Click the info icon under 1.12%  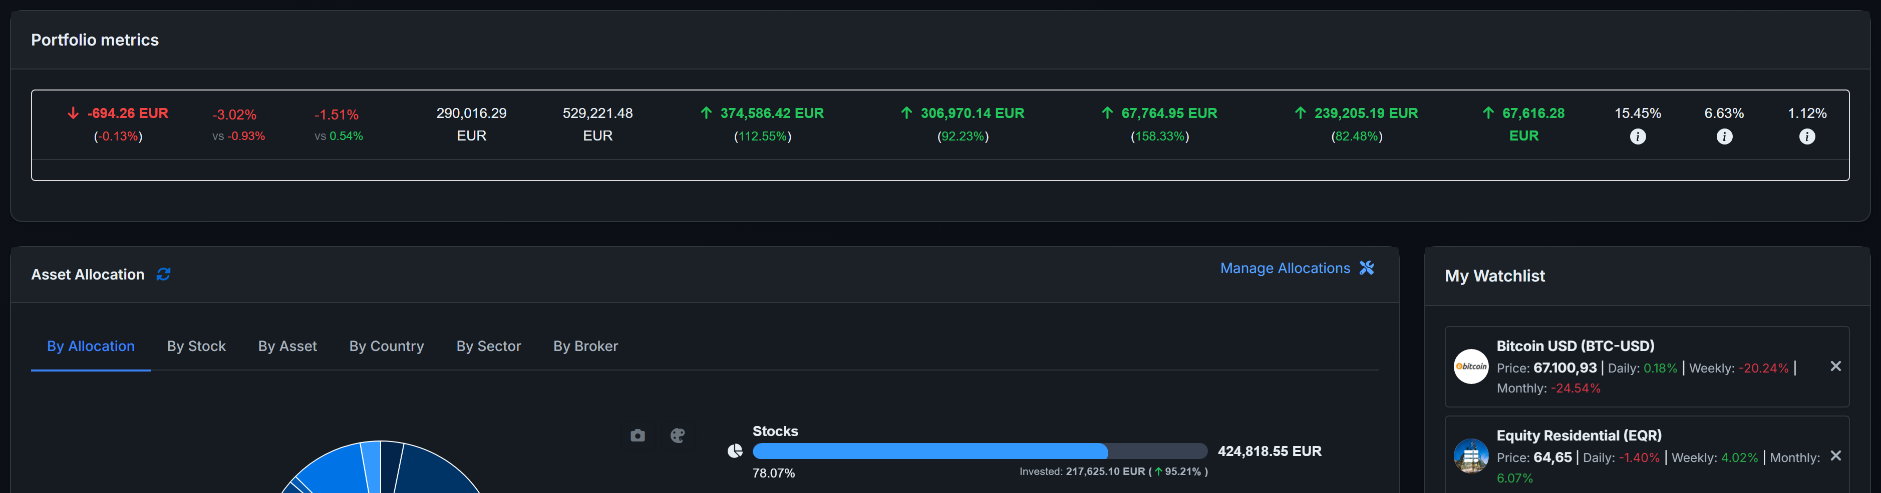coord(1806,136)
